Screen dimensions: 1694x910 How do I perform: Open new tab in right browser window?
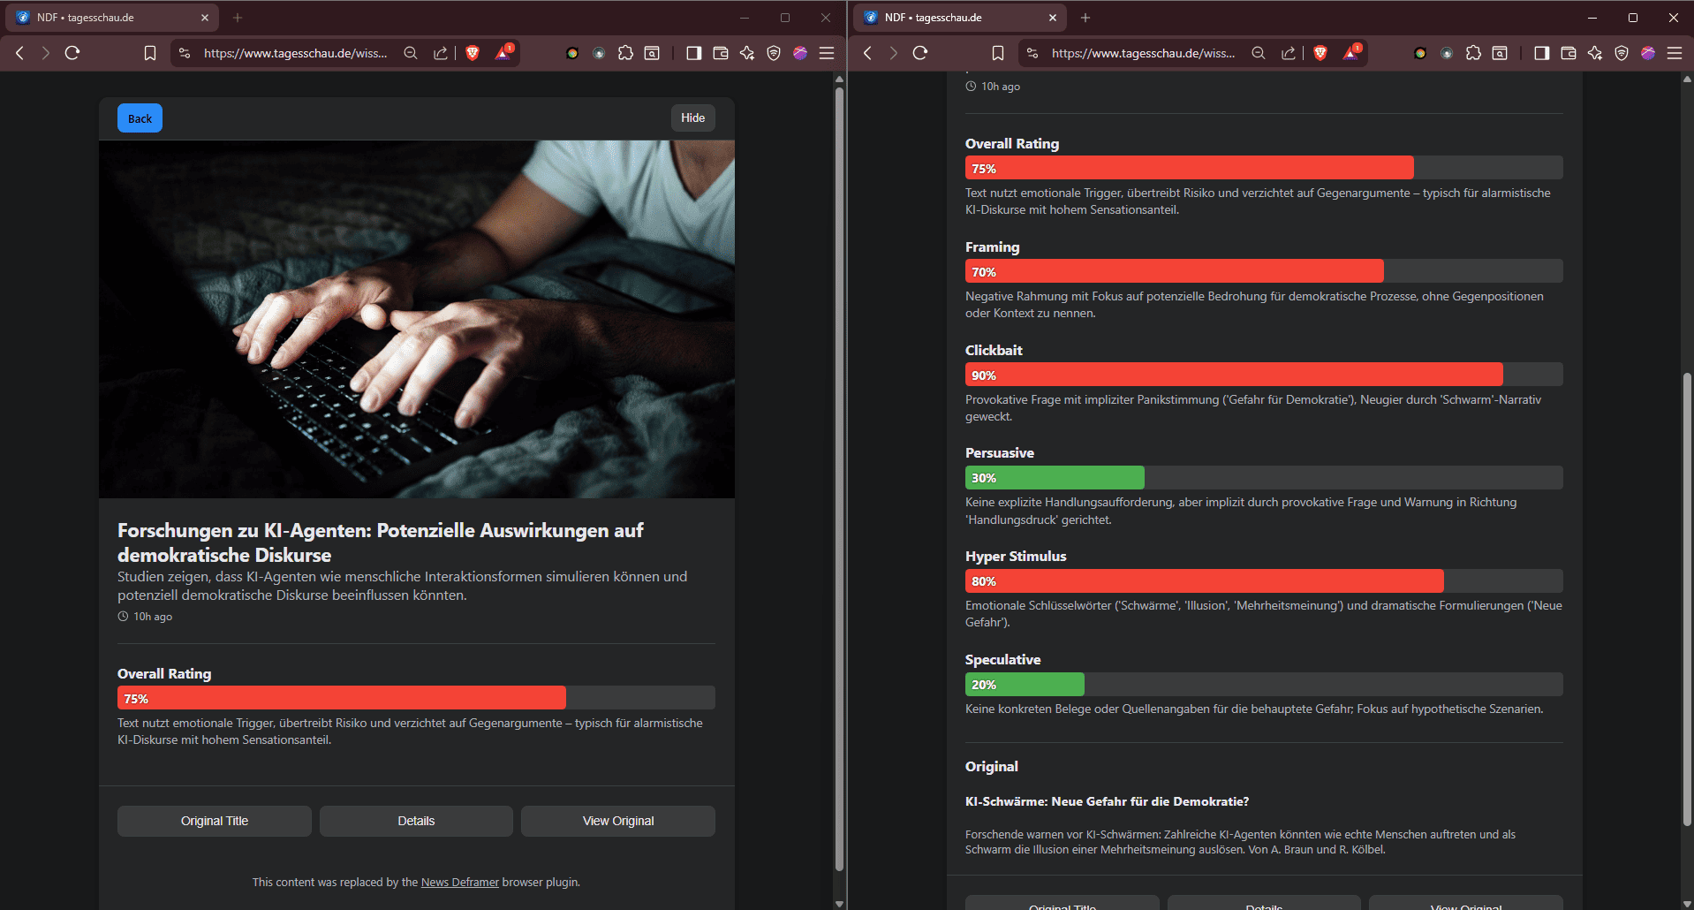tap(1085, 18)
